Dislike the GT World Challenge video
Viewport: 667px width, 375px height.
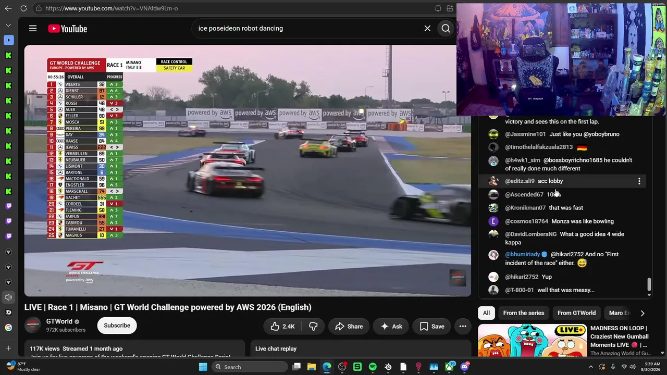(313, 326)
